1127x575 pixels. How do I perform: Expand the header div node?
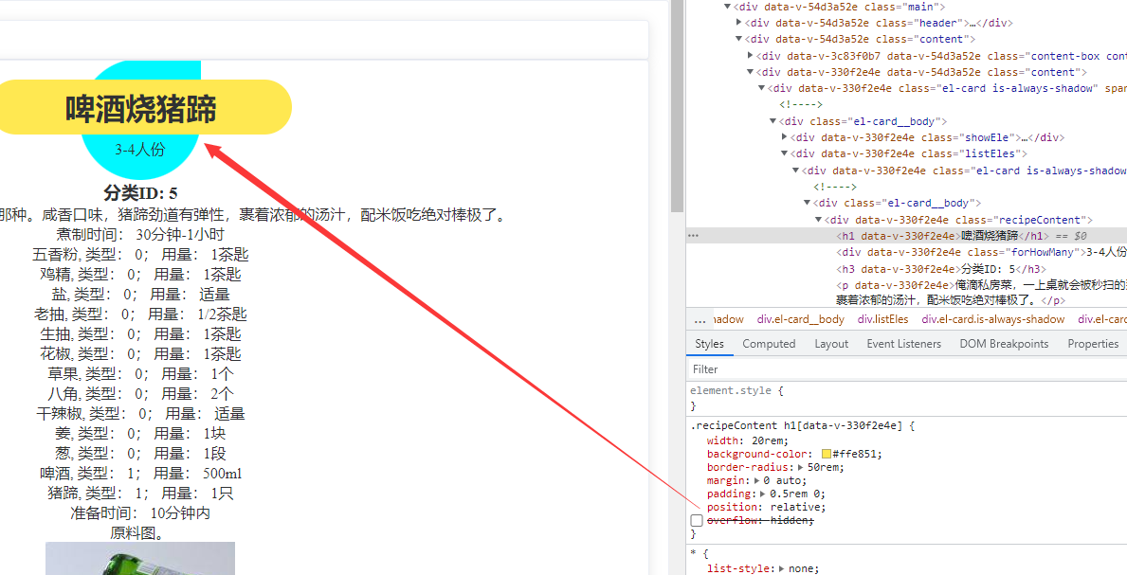(x=738, y=22)
